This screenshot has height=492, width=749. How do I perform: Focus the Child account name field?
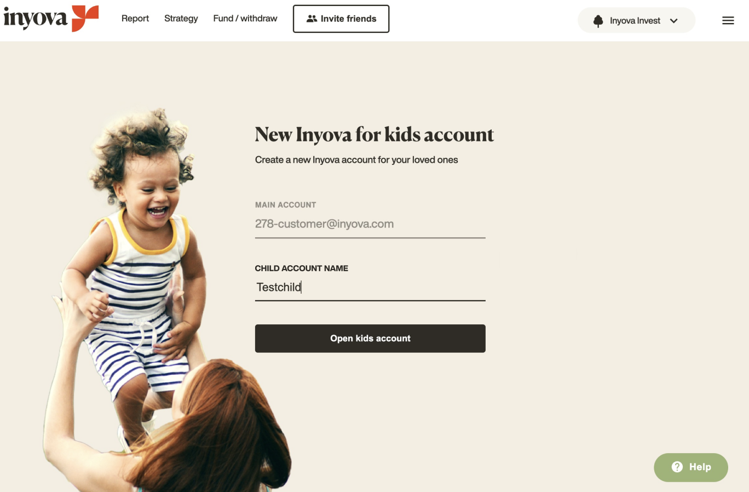coord(370,288)
